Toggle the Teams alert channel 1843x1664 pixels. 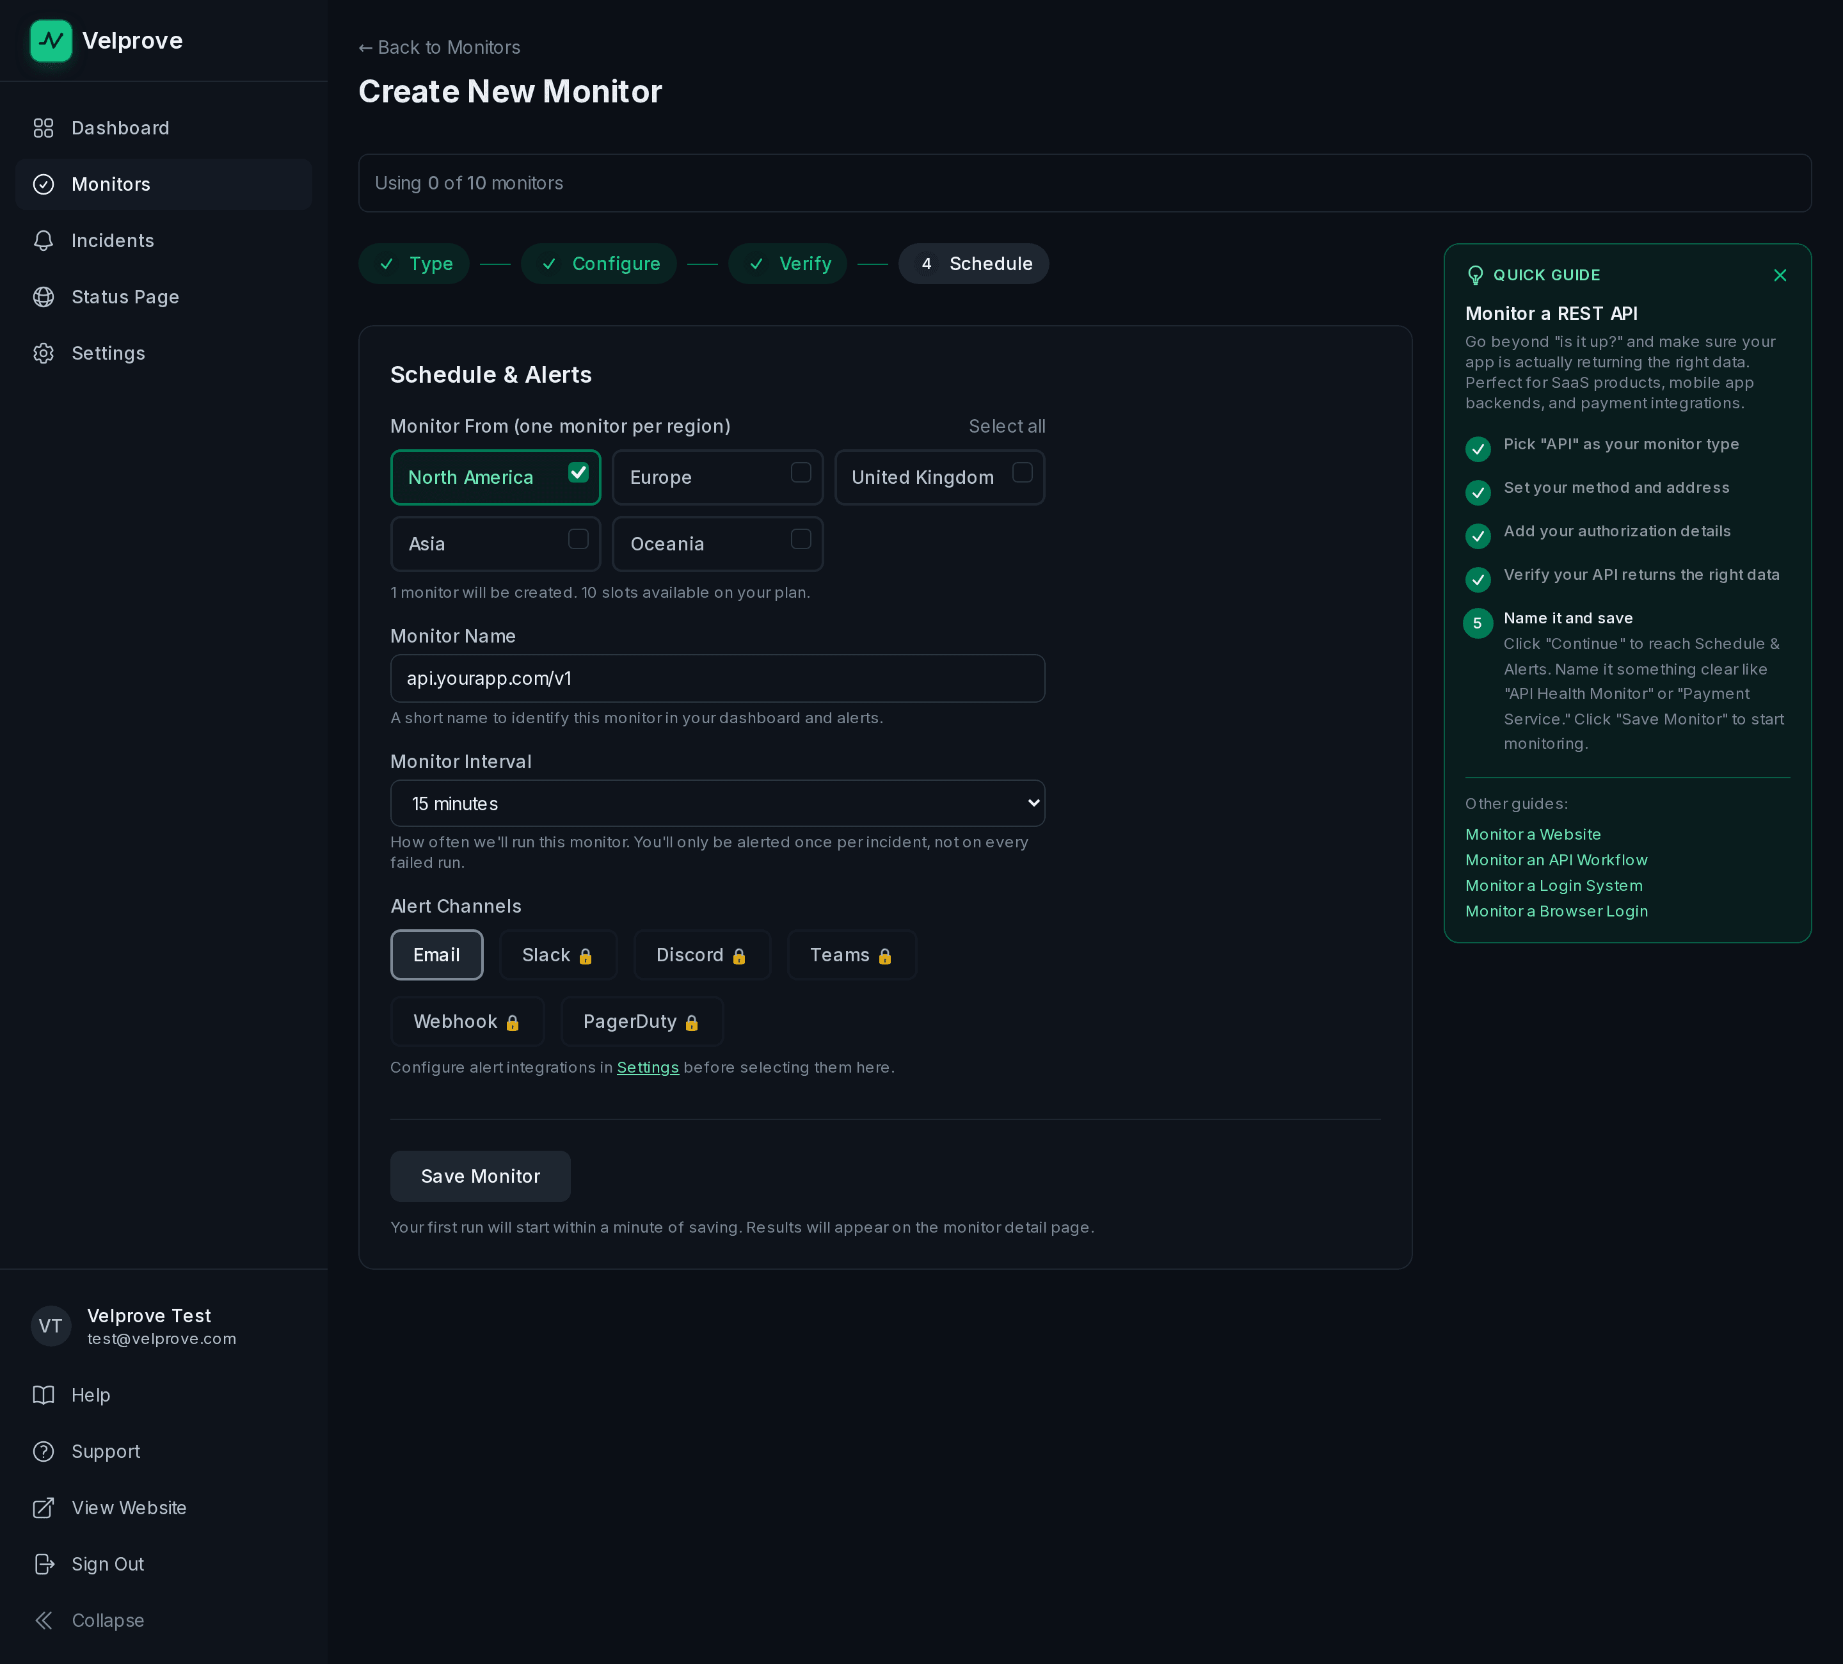click(x=851, y=956)
